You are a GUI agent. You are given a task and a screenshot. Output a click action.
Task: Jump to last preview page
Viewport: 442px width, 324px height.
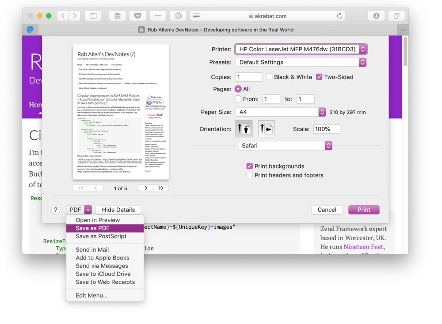(161, 188)
